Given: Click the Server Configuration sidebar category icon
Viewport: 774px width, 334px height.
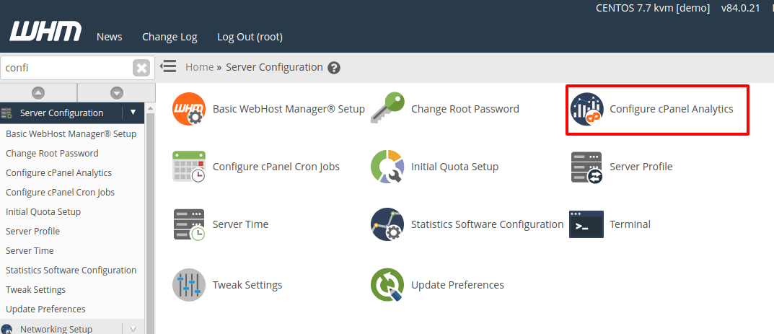Looking at the screenshot, I should point(6,113).
